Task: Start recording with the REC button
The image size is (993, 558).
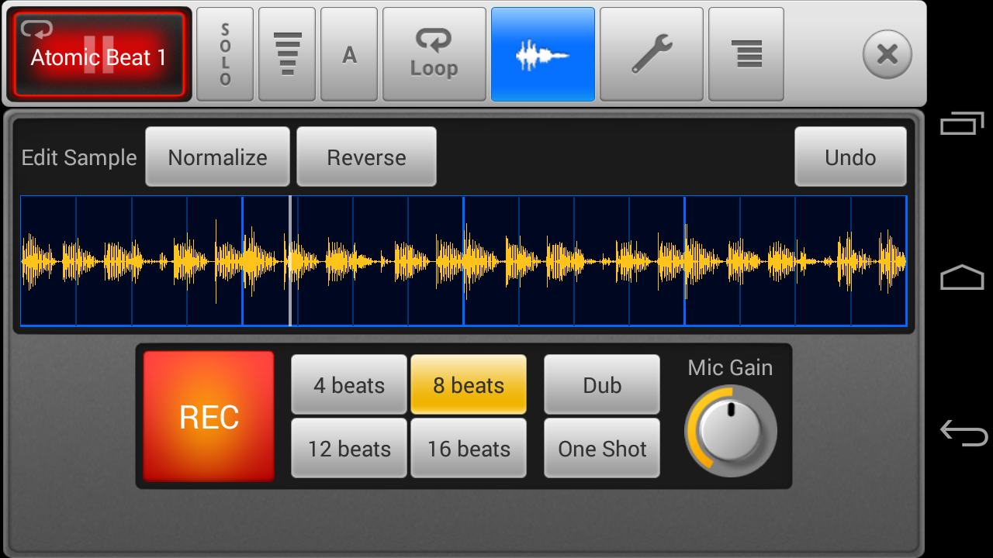Action: [x=209, y=417]
